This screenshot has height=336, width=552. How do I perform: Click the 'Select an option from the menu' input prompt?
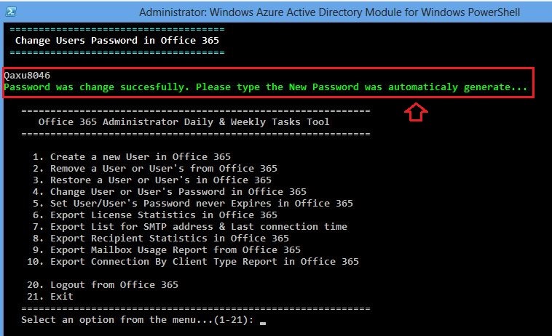click(x=138, y=319)
